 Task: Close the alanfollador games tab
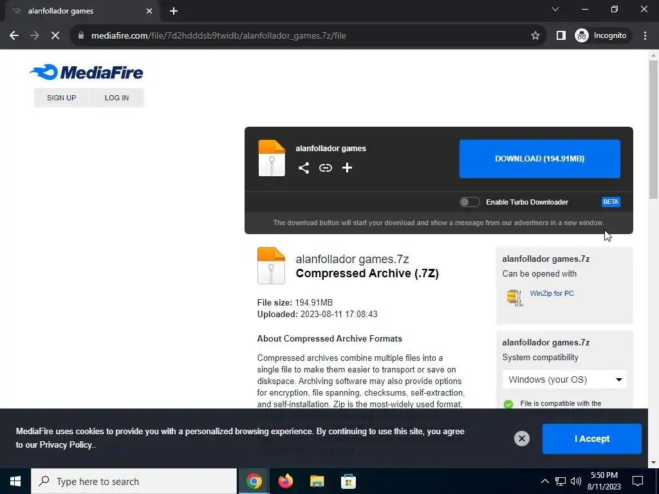(x=149, y=11)
